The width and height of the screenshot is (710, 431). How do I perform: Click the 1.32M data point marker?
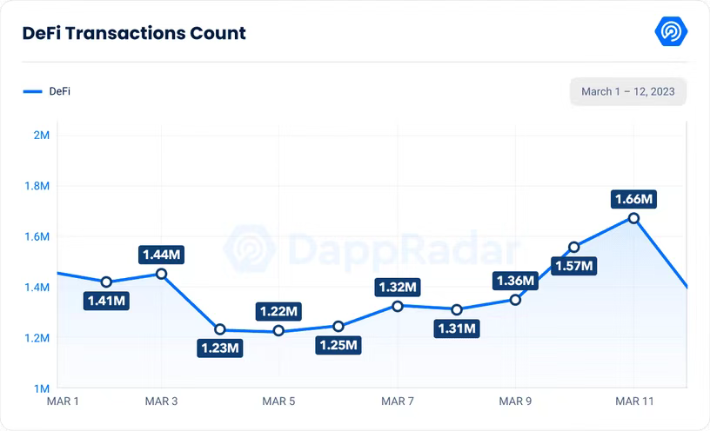click(x=398, y=306)
